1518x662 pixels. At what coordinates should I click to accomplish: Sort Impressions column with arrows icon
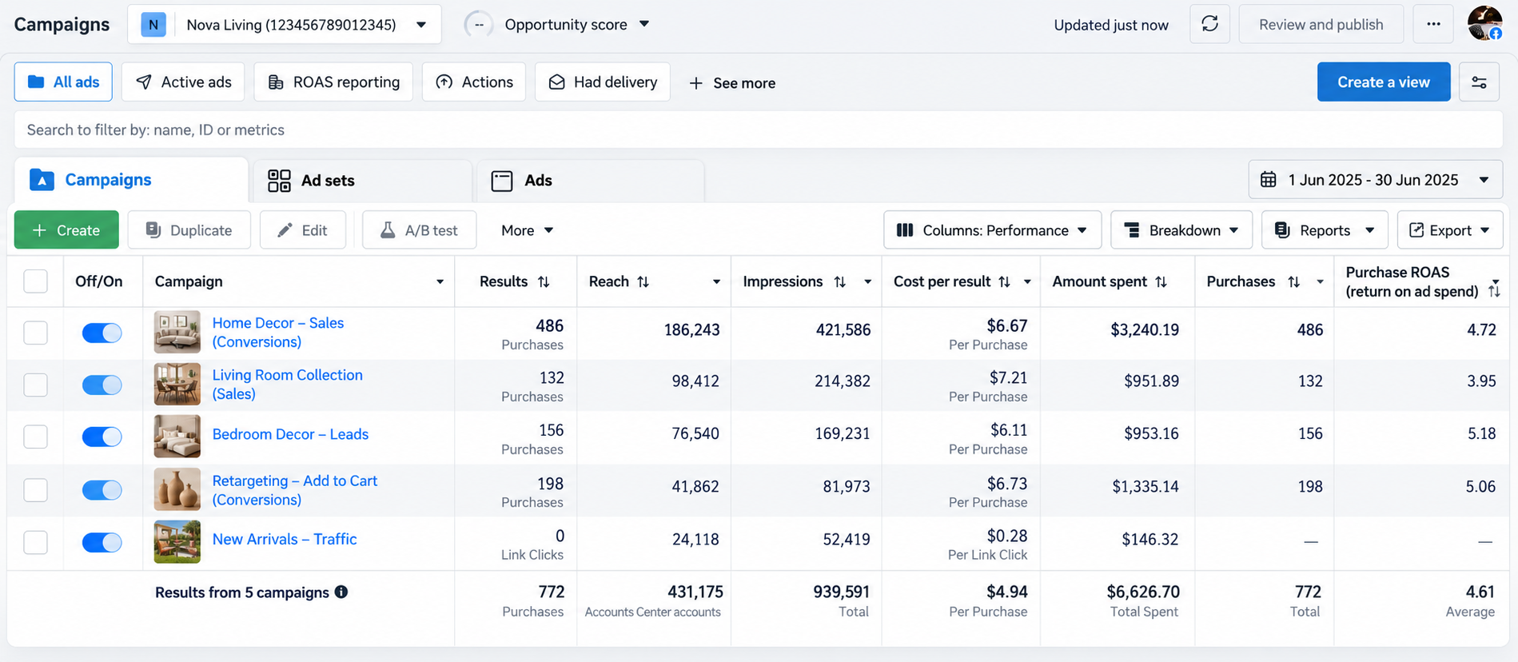(x=839, y=281)
